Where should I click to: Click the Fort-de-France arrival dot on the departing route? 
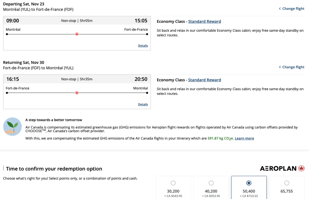pos(147,34)
